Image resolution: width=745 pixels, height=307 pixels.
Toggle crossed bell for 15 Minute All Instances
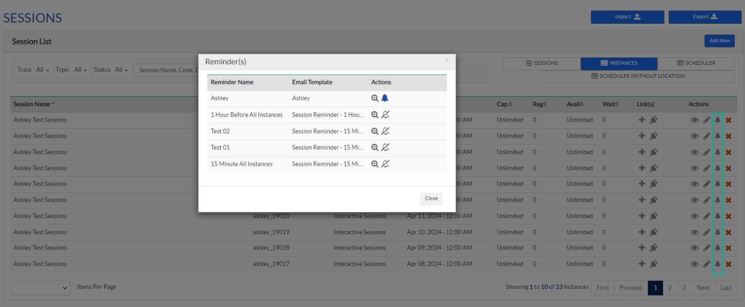click(385, 164)
